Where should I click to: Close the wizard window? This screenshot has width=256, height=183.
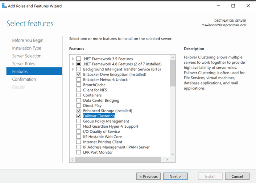[248, 6]
